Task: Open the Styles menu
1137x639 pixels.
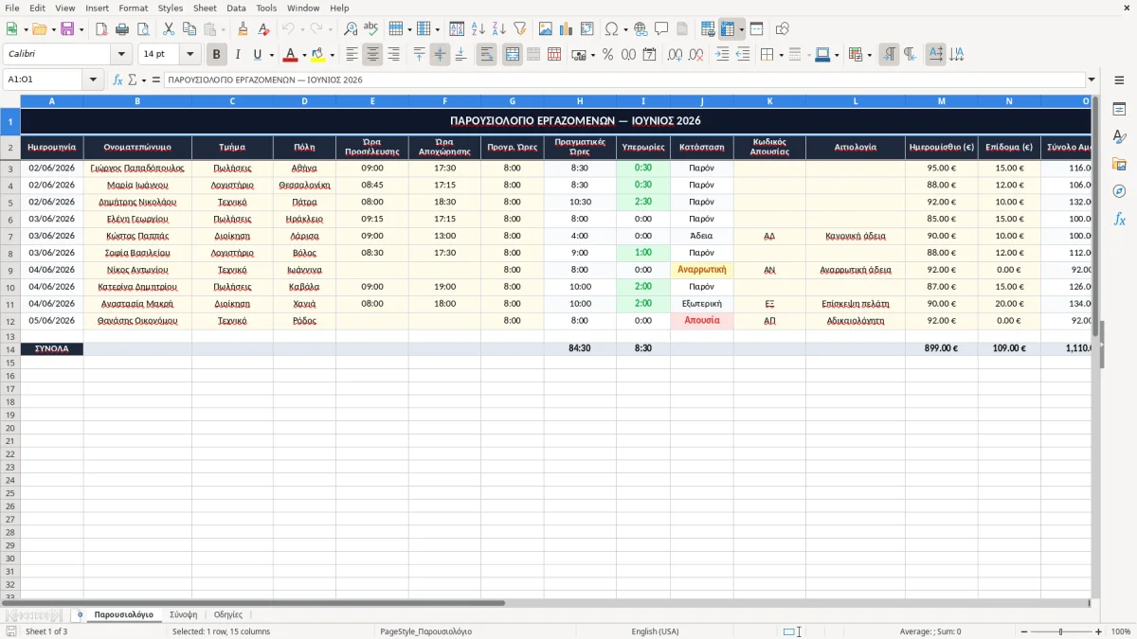Action: 171,8
